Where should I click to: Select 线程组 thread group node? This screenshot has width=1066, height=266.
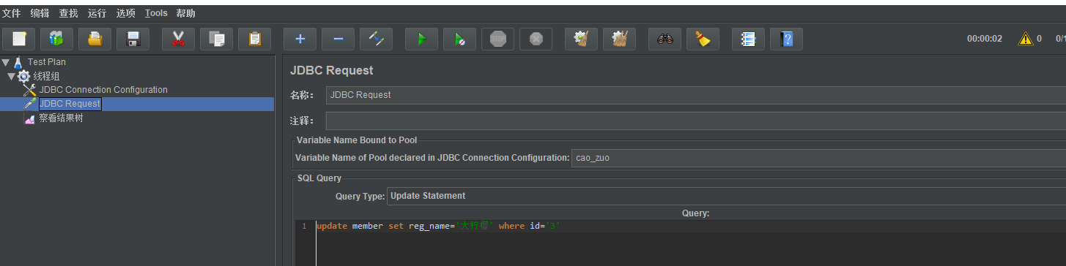tap(47, 76)
